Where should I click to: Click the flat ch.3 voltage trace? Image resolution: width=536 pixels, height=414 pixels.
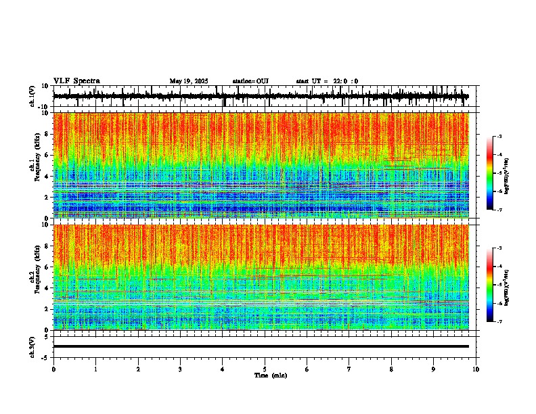(x=261, y=346)
